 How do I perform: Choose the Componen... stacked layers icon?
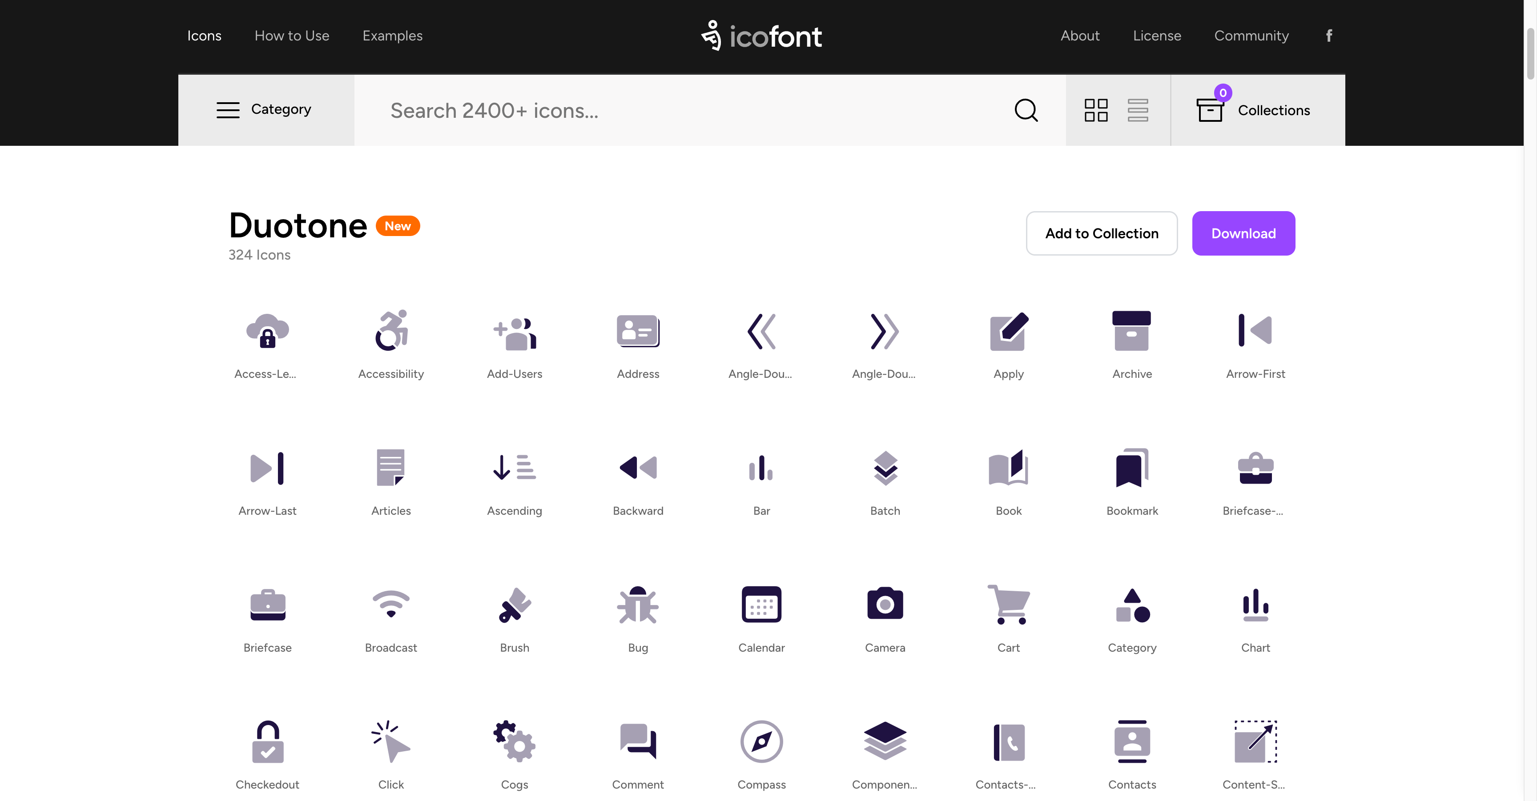[x=885, y=741]
